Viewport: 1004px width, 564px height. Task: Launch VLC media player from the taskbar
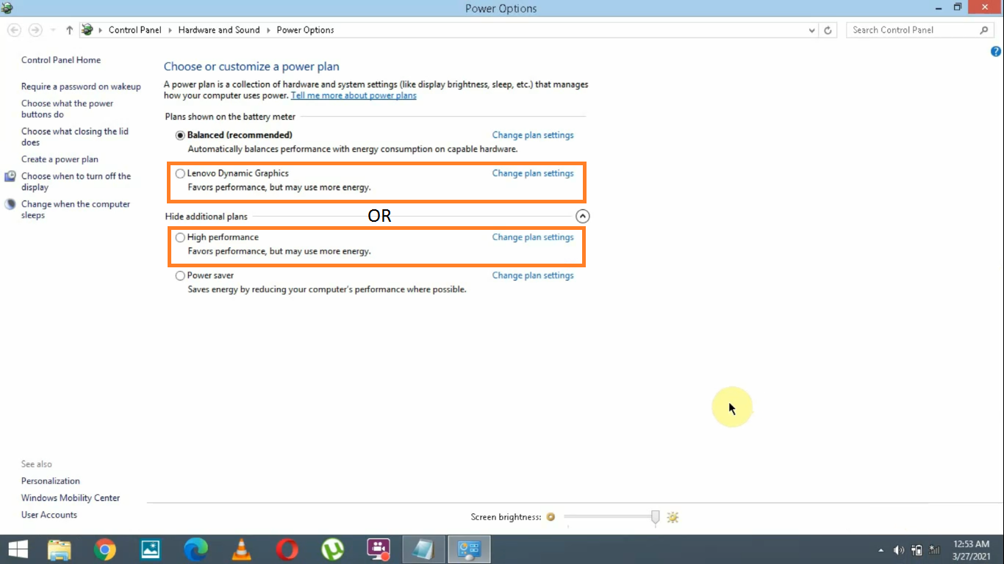pos(241,549)
